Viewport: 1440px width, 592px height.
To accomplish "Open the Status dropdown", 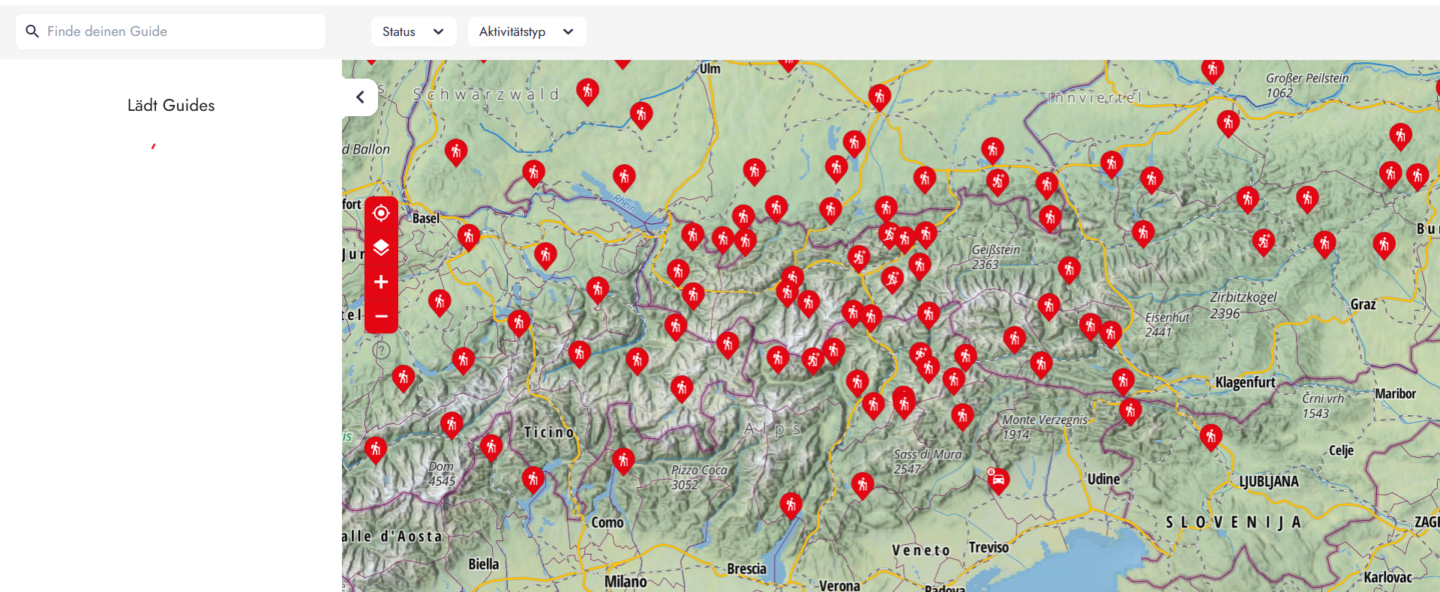I will pos(413,31).
